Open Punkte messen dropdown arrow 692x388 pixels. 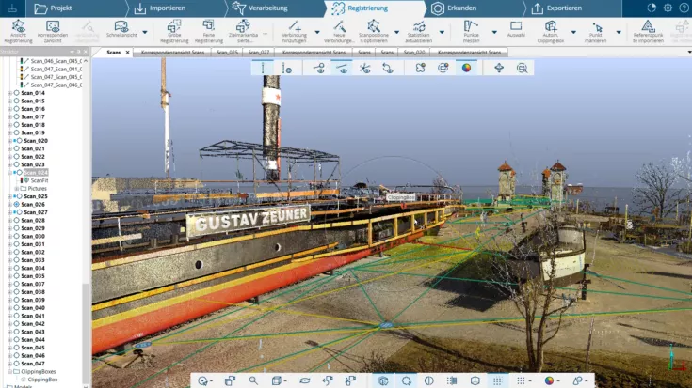point(494,32)
